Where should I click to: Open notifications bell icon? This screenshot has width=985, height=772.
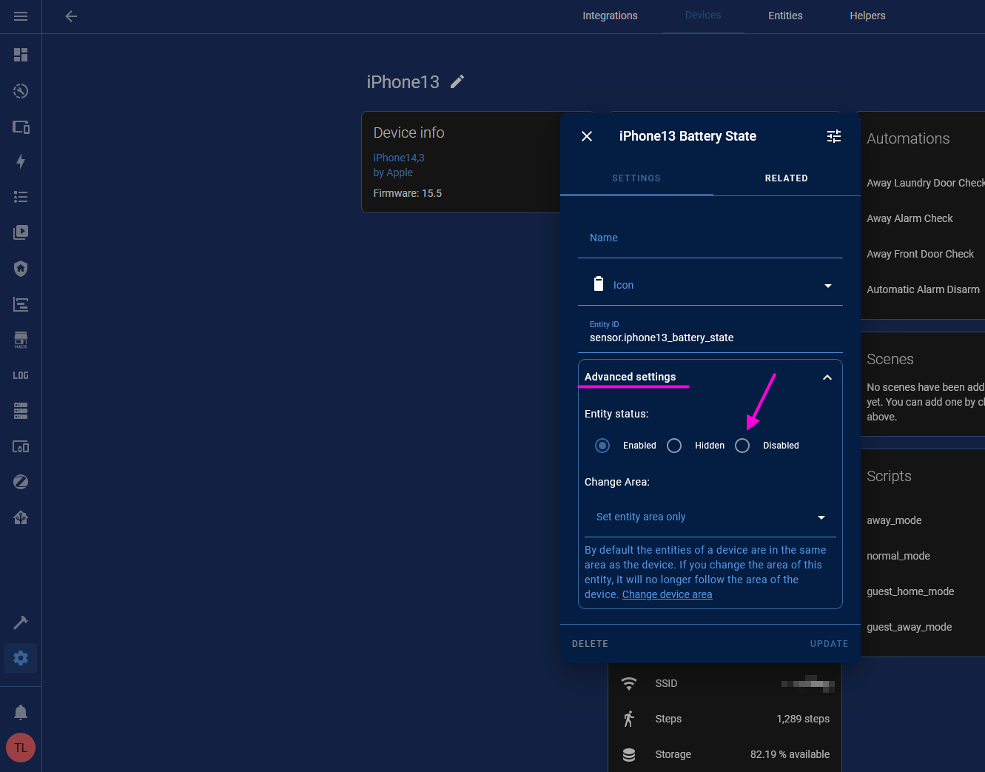click(21, 712)
